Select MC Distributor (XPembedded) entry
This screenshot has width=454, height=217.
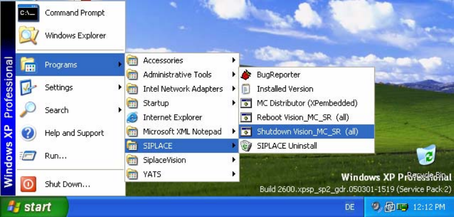[x=307, y=103]
